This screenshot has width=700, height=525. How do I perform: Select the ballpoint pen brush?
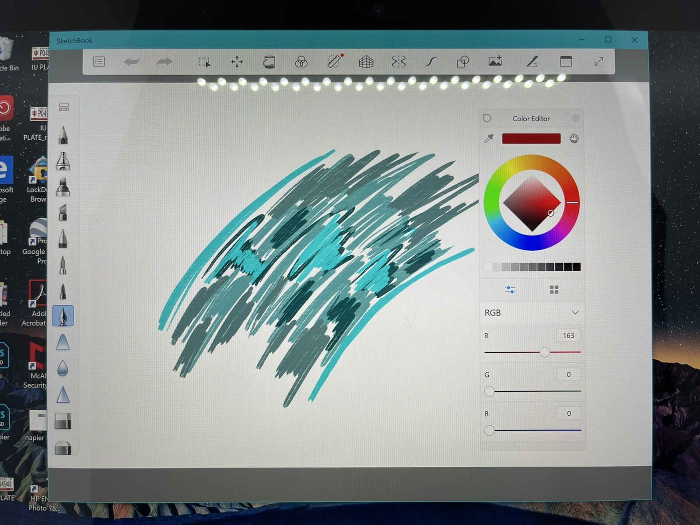point(63,238)
